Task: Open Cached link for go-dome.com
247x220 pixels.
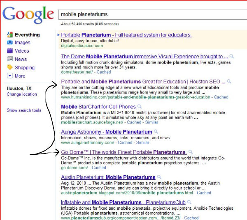Action: pyautogui.click(x=99, y=168)
